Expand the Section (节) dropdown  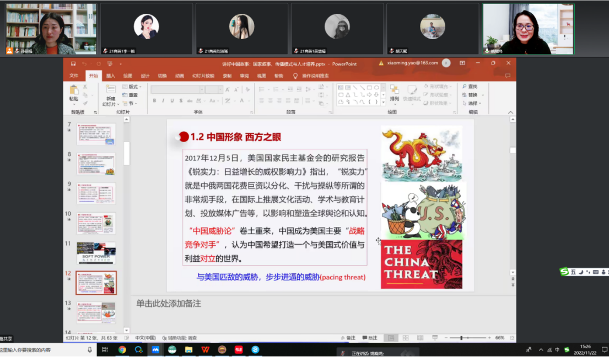(128, 103)
